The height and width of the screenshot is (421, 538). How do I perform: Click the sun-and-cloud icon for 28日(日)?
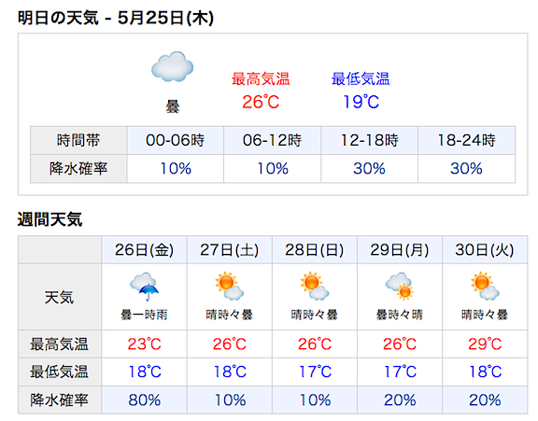(314, 286)
